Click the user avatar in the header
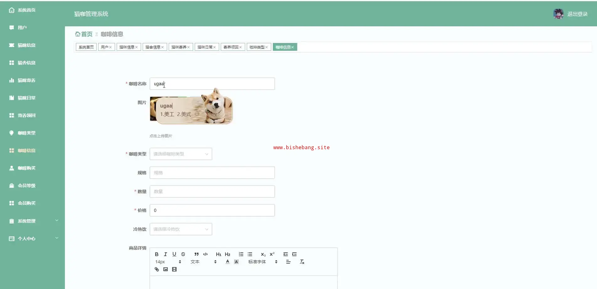The height and width of the screenshot is (289, 597). pos(558,14)
